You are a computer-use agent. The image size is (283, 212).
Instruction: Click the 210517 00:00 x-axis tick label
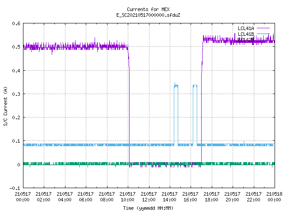[x=23, y=197]
